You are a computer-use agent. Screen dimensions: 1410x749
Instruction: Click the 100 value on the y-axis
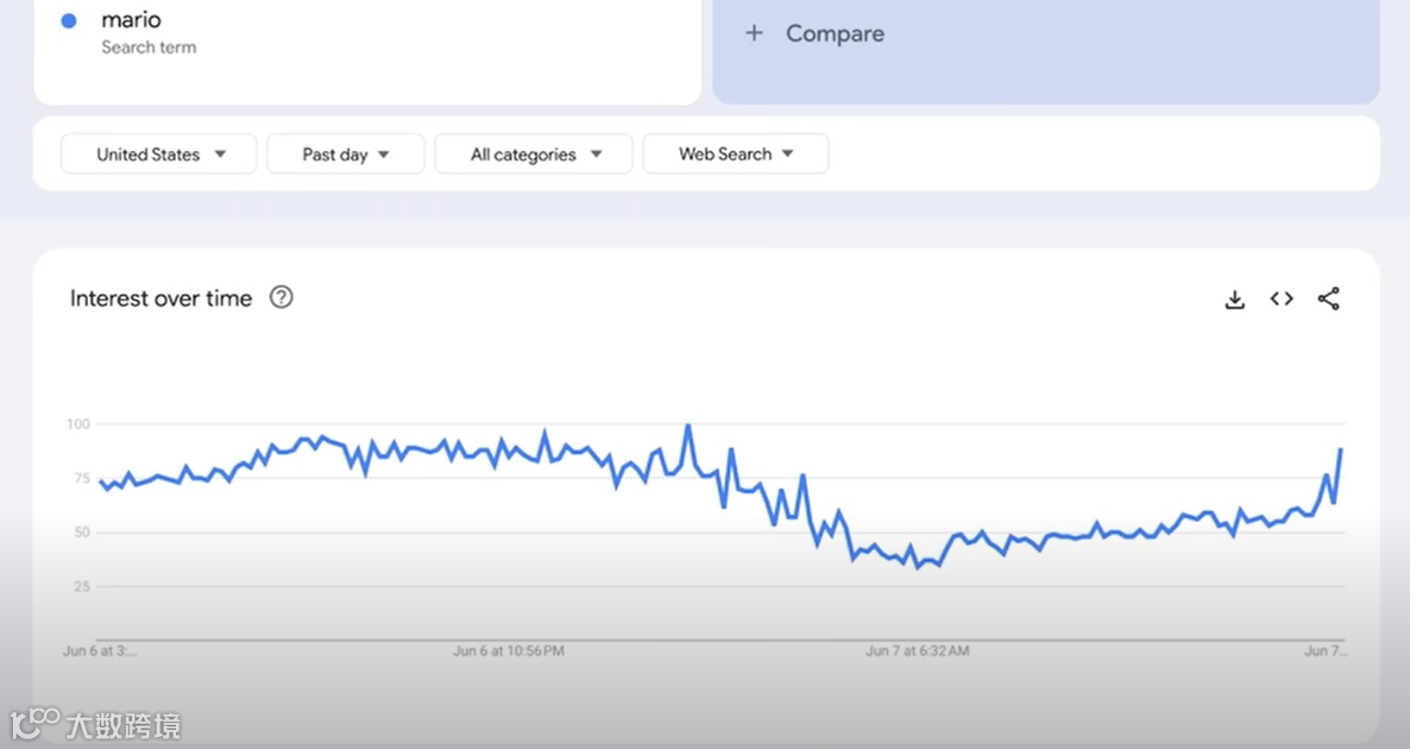coord(79,424)
